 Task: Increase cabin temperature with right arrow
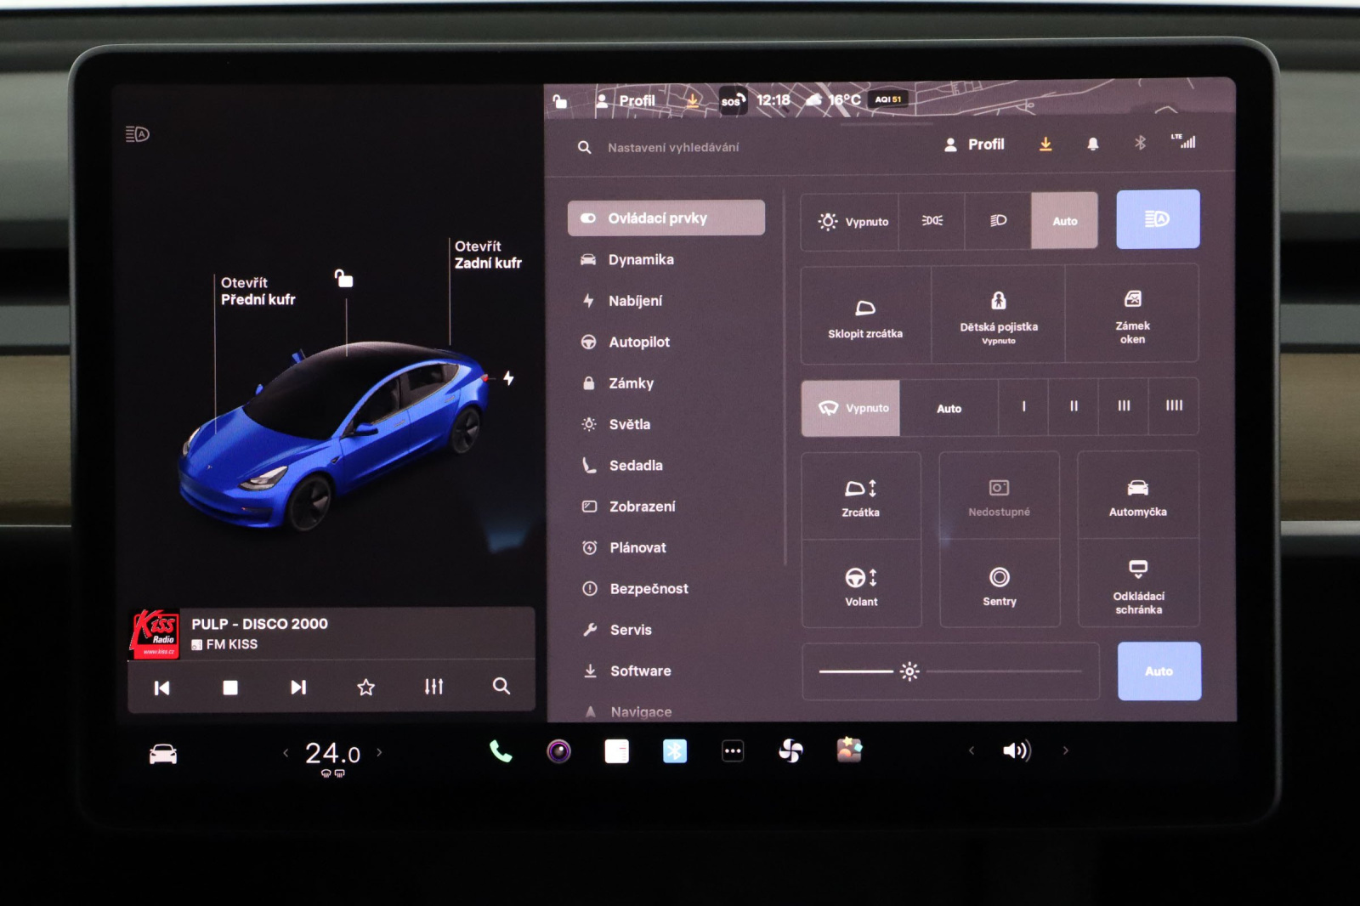379,752
